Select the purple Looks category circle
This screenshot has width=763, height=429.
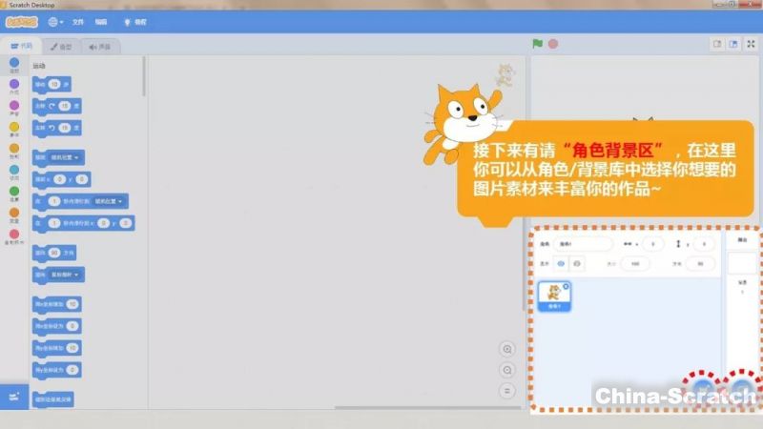[x=13, y=85]
